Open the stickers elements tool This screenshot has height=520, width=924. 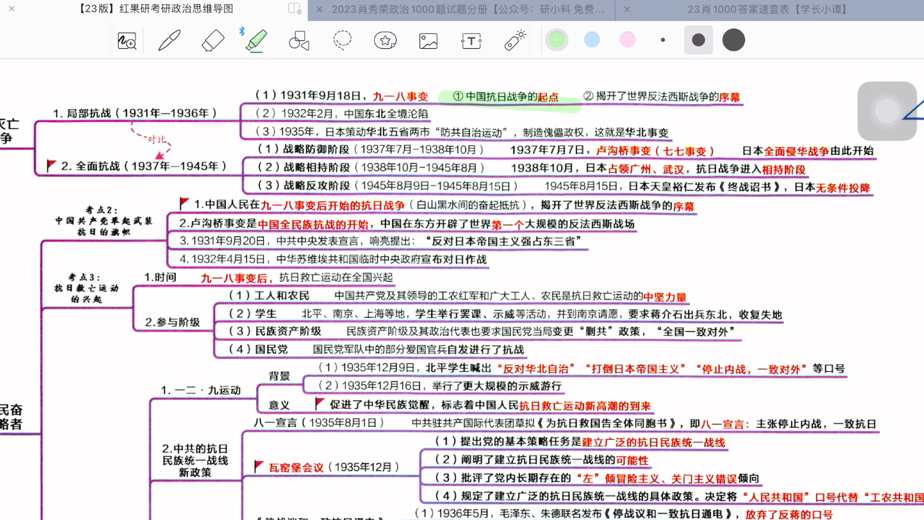click(385, 40)
